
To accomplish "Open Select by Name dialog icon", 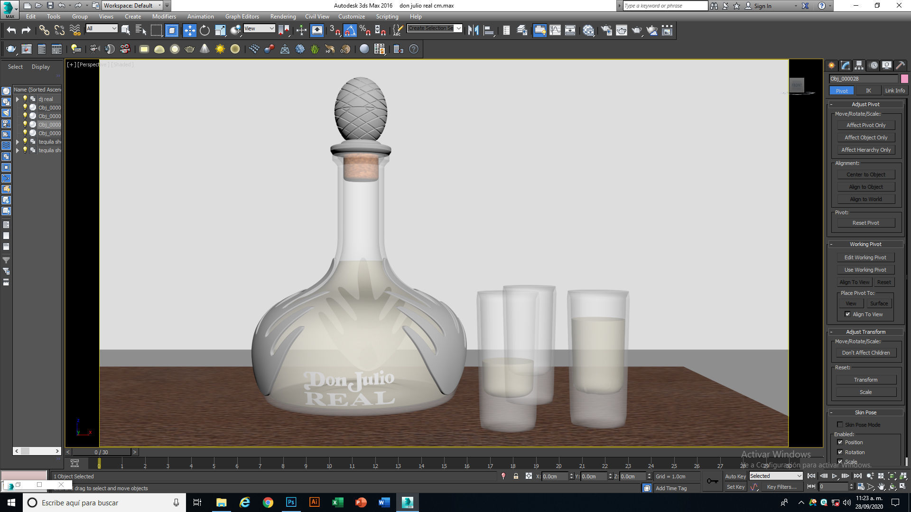I will pos(141,30).
